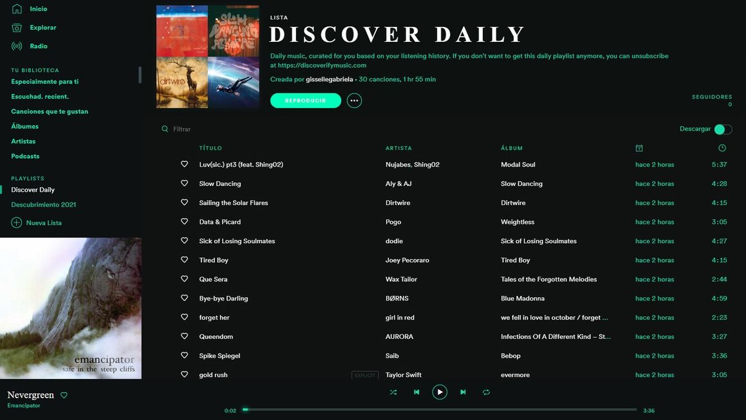The height and width of the screenshot is (420, 746).
Task: Skip to the next track
Action: pos(463,392)
